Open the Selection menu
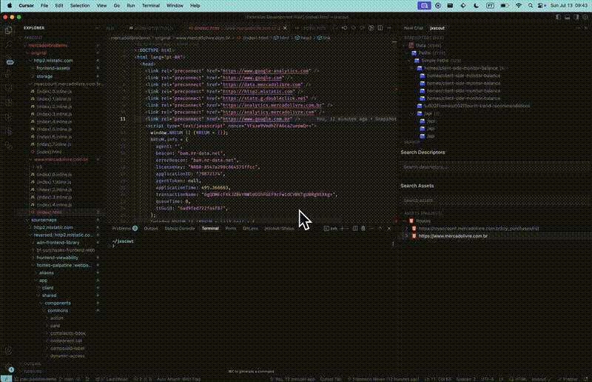 tap(80, 6)
